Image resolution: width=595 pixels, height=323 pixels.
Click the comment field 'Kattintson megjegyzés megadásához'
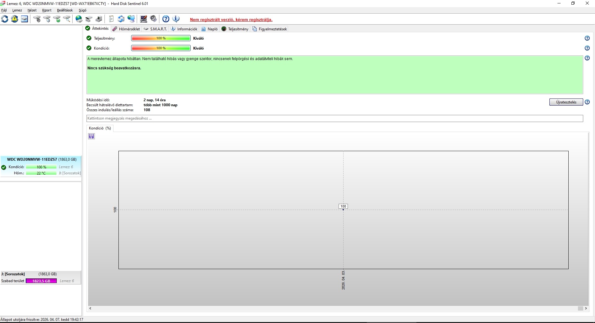click(x=335, y=118)
